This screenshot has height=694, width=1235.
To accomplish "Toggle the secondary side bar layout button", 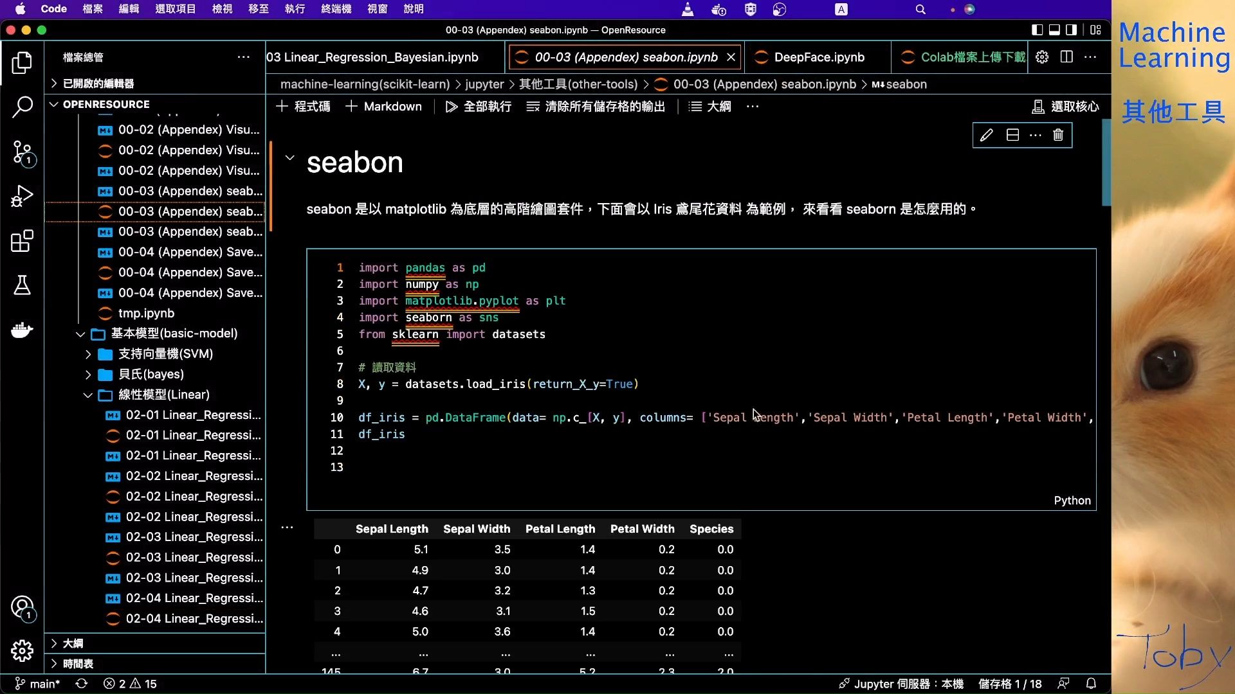I will 1072,30.
